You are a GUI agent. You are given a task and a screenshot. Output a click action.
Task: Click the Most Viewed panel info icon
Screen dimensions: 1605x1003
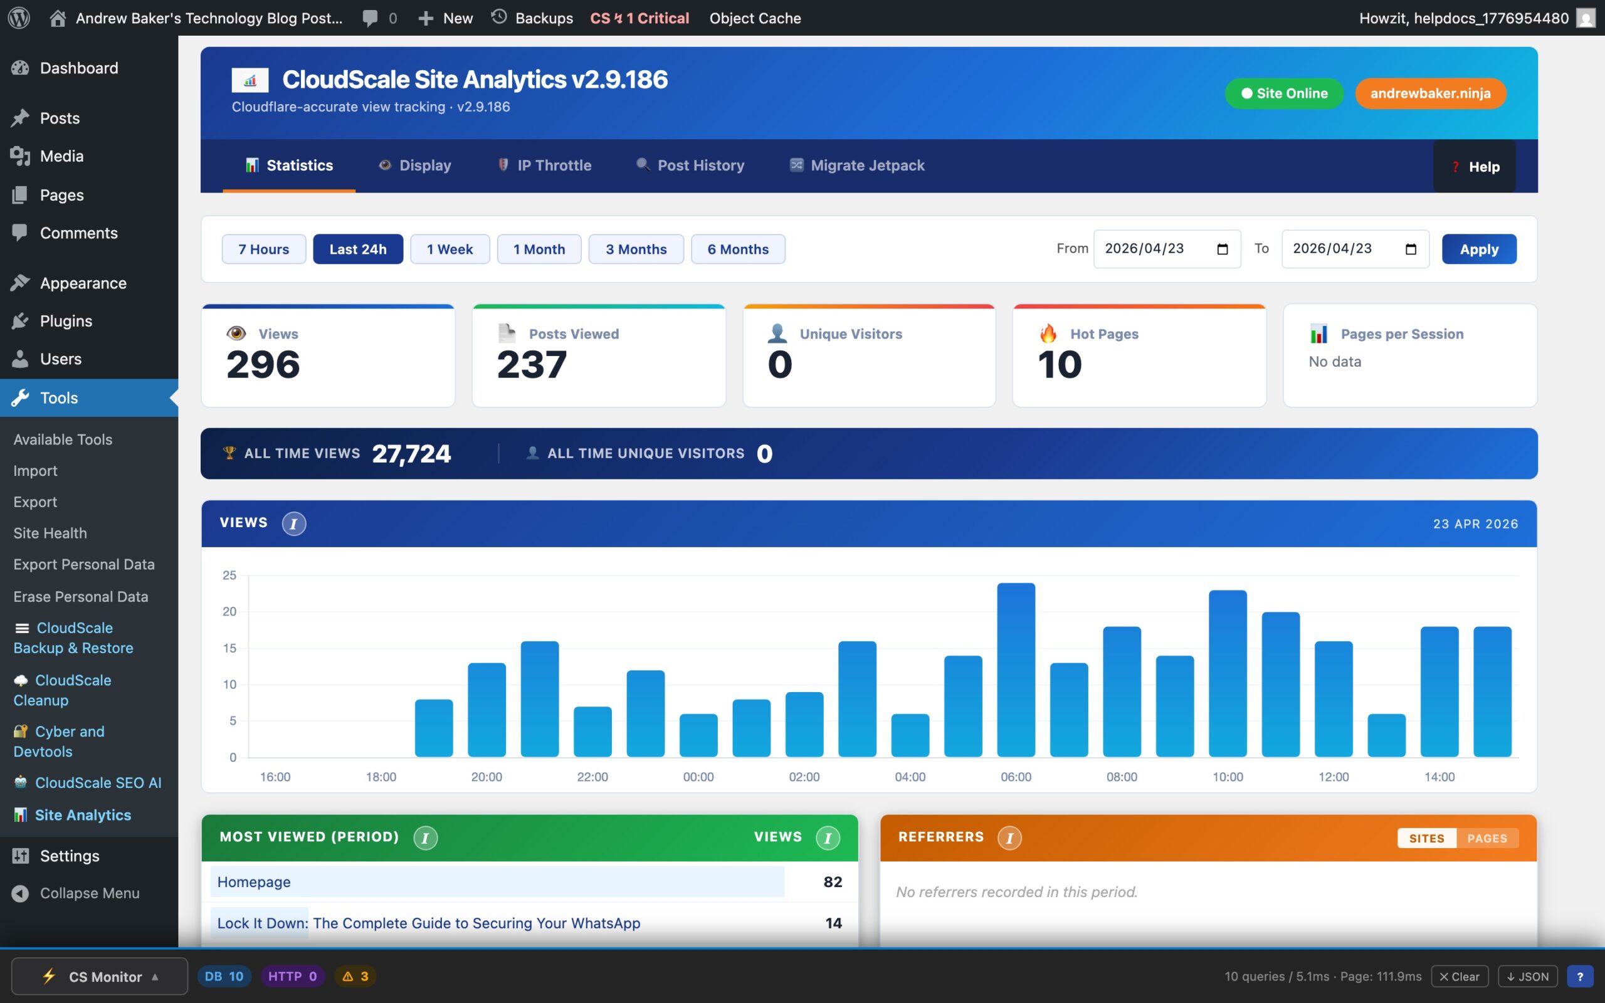[x=425, y=837]
